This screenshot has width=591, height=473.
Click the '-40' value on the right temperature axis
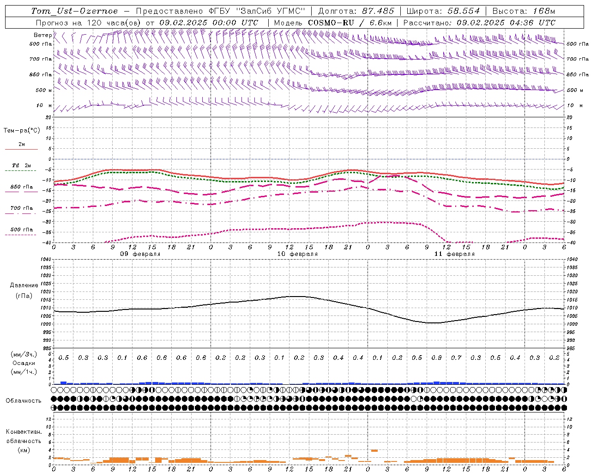click(x=571, y=243)
